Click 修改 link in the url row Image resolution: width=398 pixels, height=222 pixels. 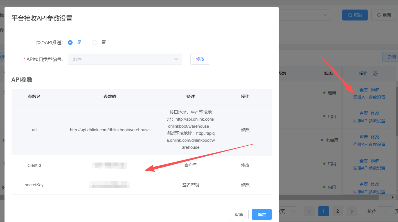tap(245, 130)
